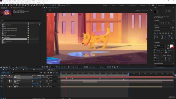Click the renderer wrench options icon
Screen dimensions: 176x99
tap(151, 10)
